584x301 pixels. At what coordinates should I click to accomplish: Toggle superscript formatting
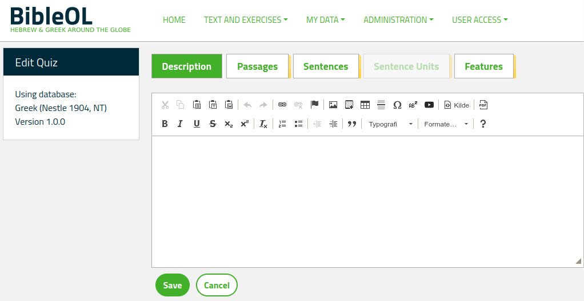point(245,124)
